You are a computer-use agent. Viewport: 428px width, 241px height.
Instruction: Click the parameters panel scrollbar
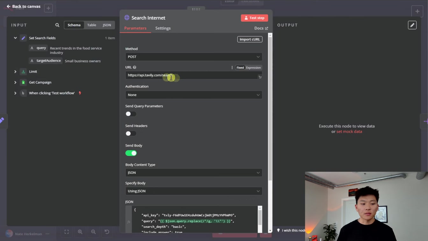(x=270, y=108)
